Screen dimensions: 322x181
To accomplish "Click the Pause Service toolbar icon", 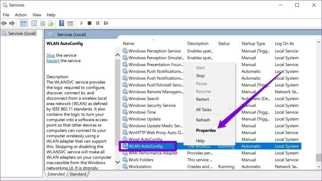I will click(98, 23).
